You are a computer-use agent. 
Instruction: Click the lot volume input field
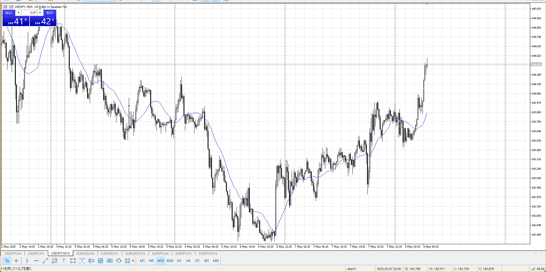click(29, 13)
